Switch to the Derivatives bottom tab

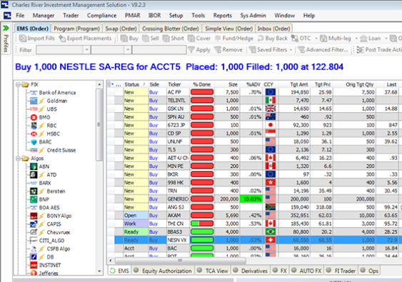(x=251, y=271)
